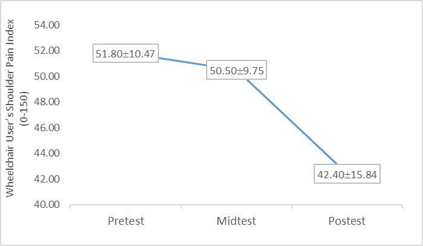Click the (0-150) range text on axis title

[x=24, y=115]
